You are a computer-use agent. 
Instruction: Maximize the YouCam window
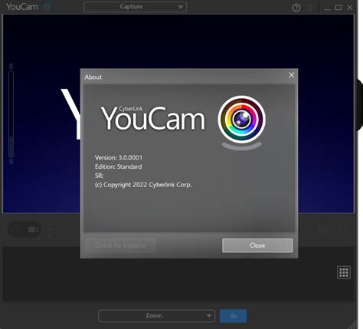point(338,8)
